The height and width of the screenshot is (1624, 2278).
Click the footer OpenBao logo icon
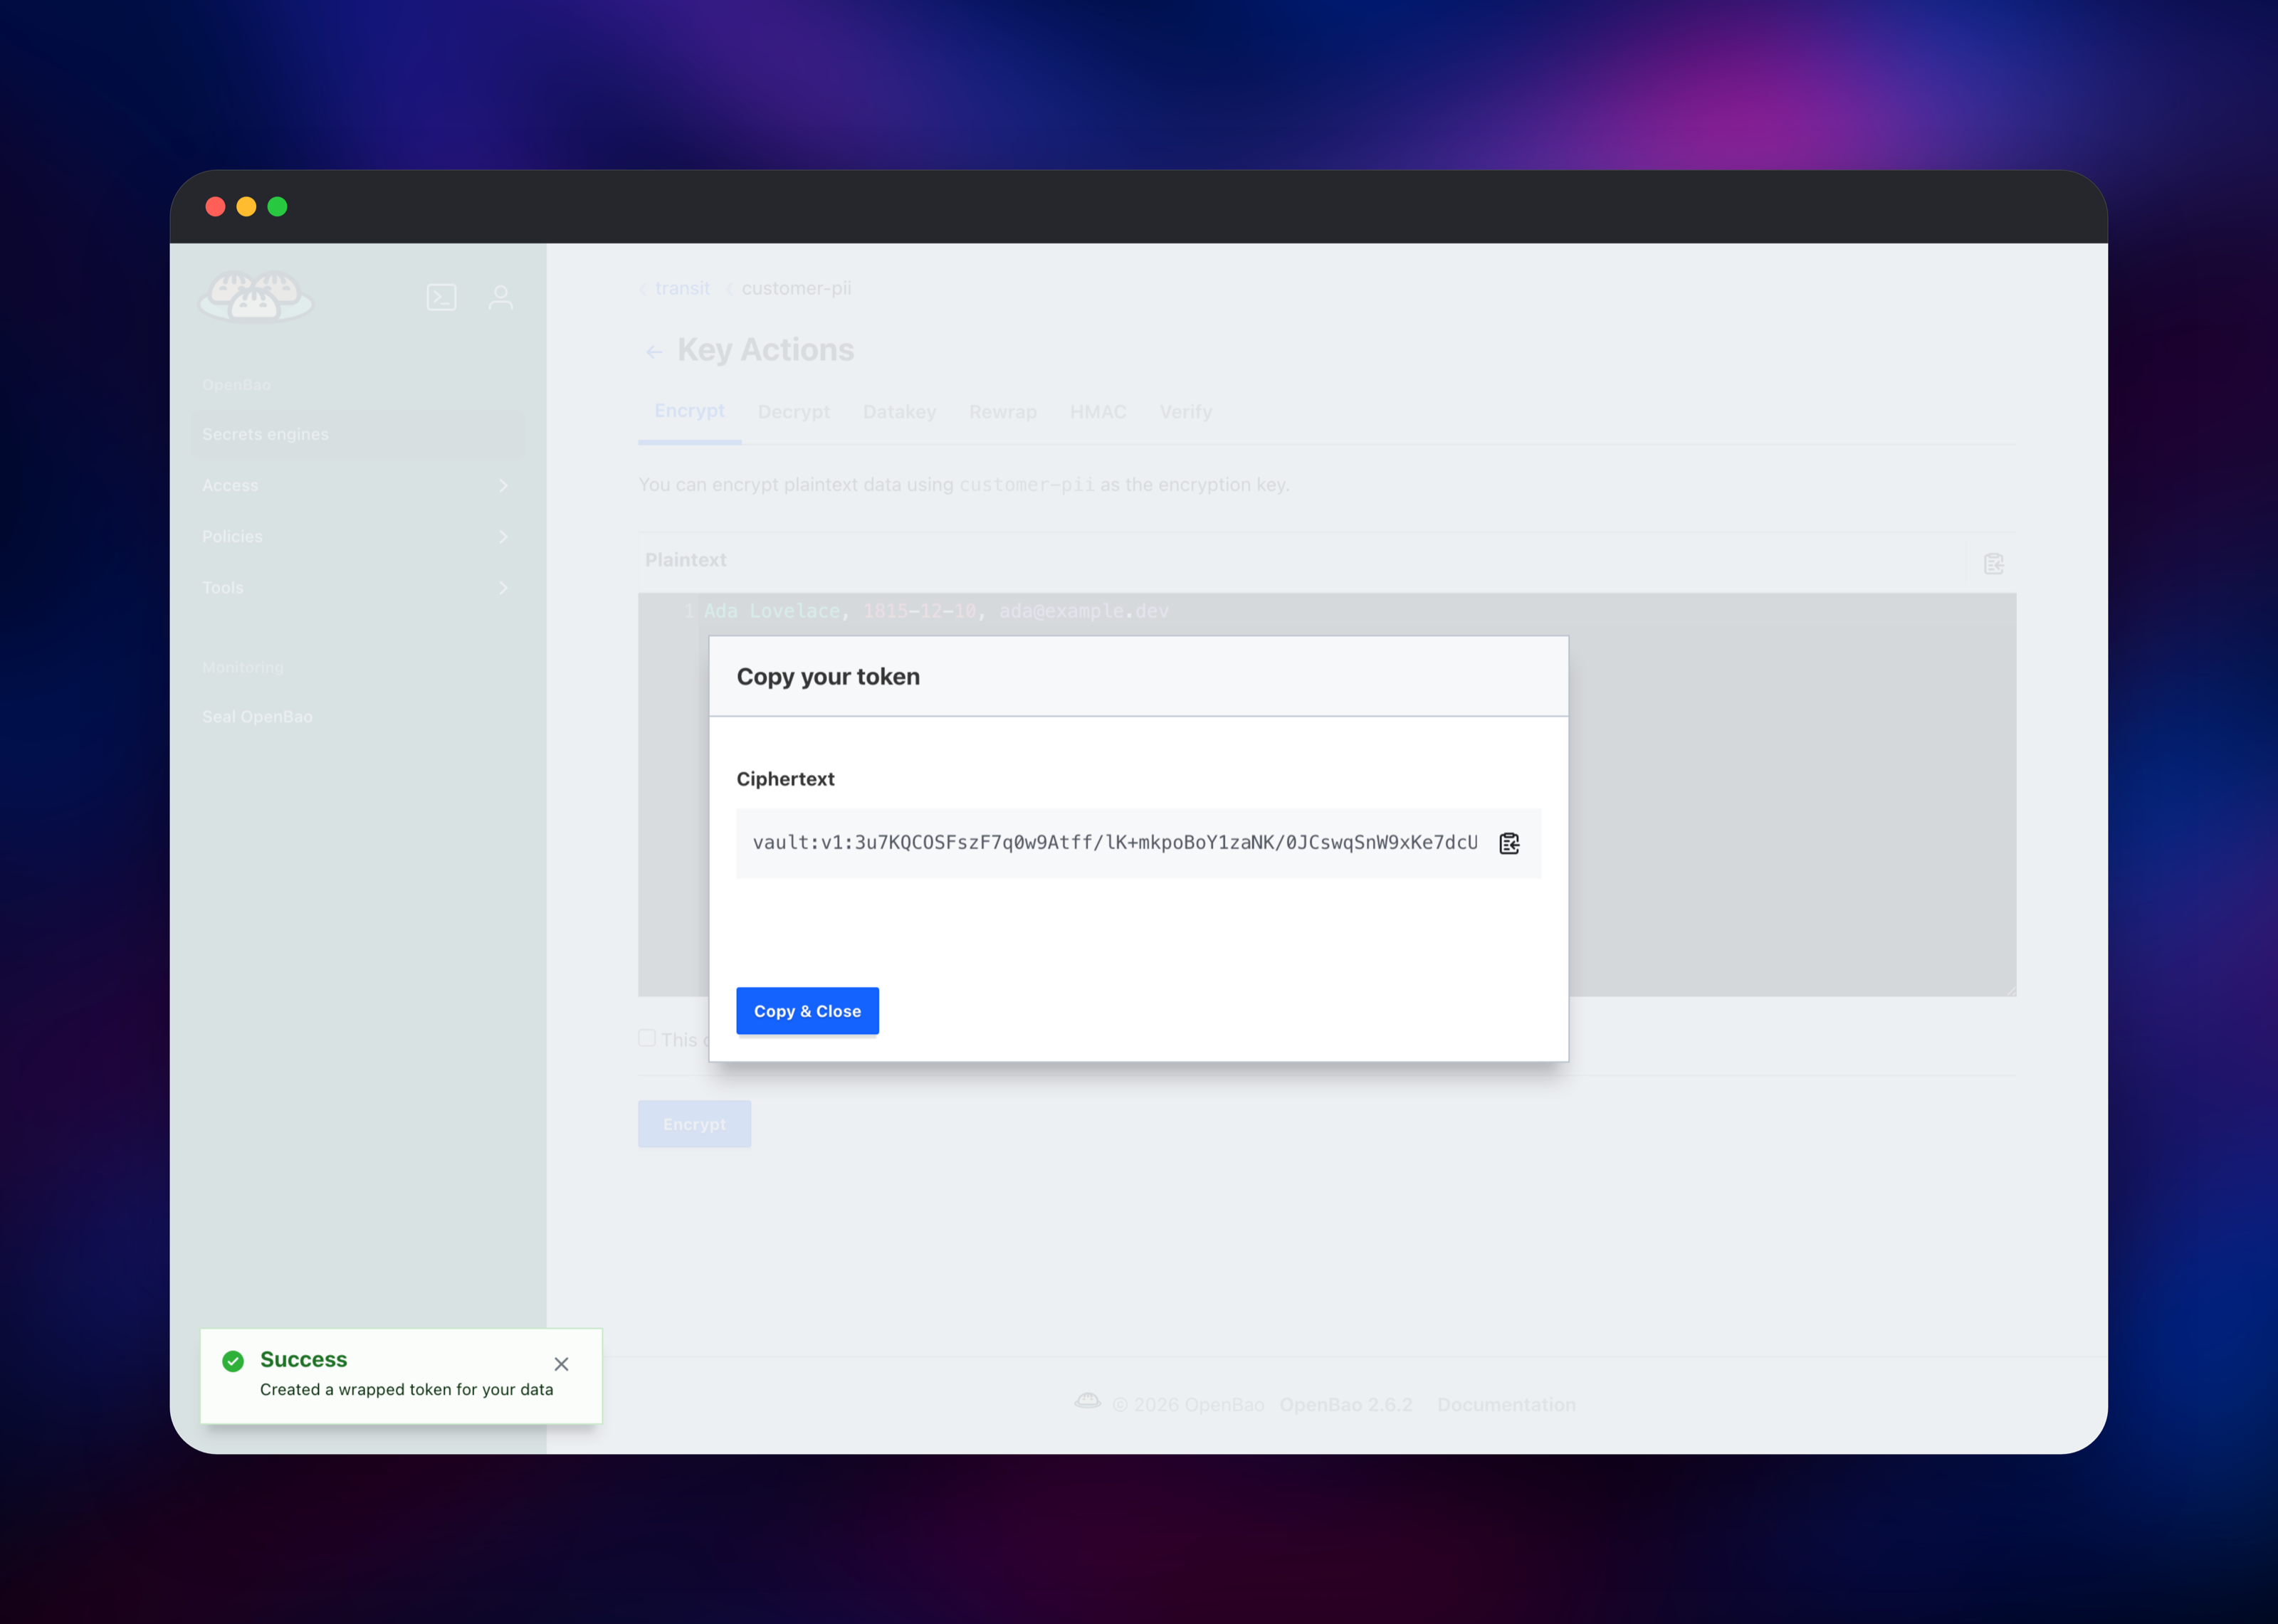pyautogui.click(x=1087, y=1401)
